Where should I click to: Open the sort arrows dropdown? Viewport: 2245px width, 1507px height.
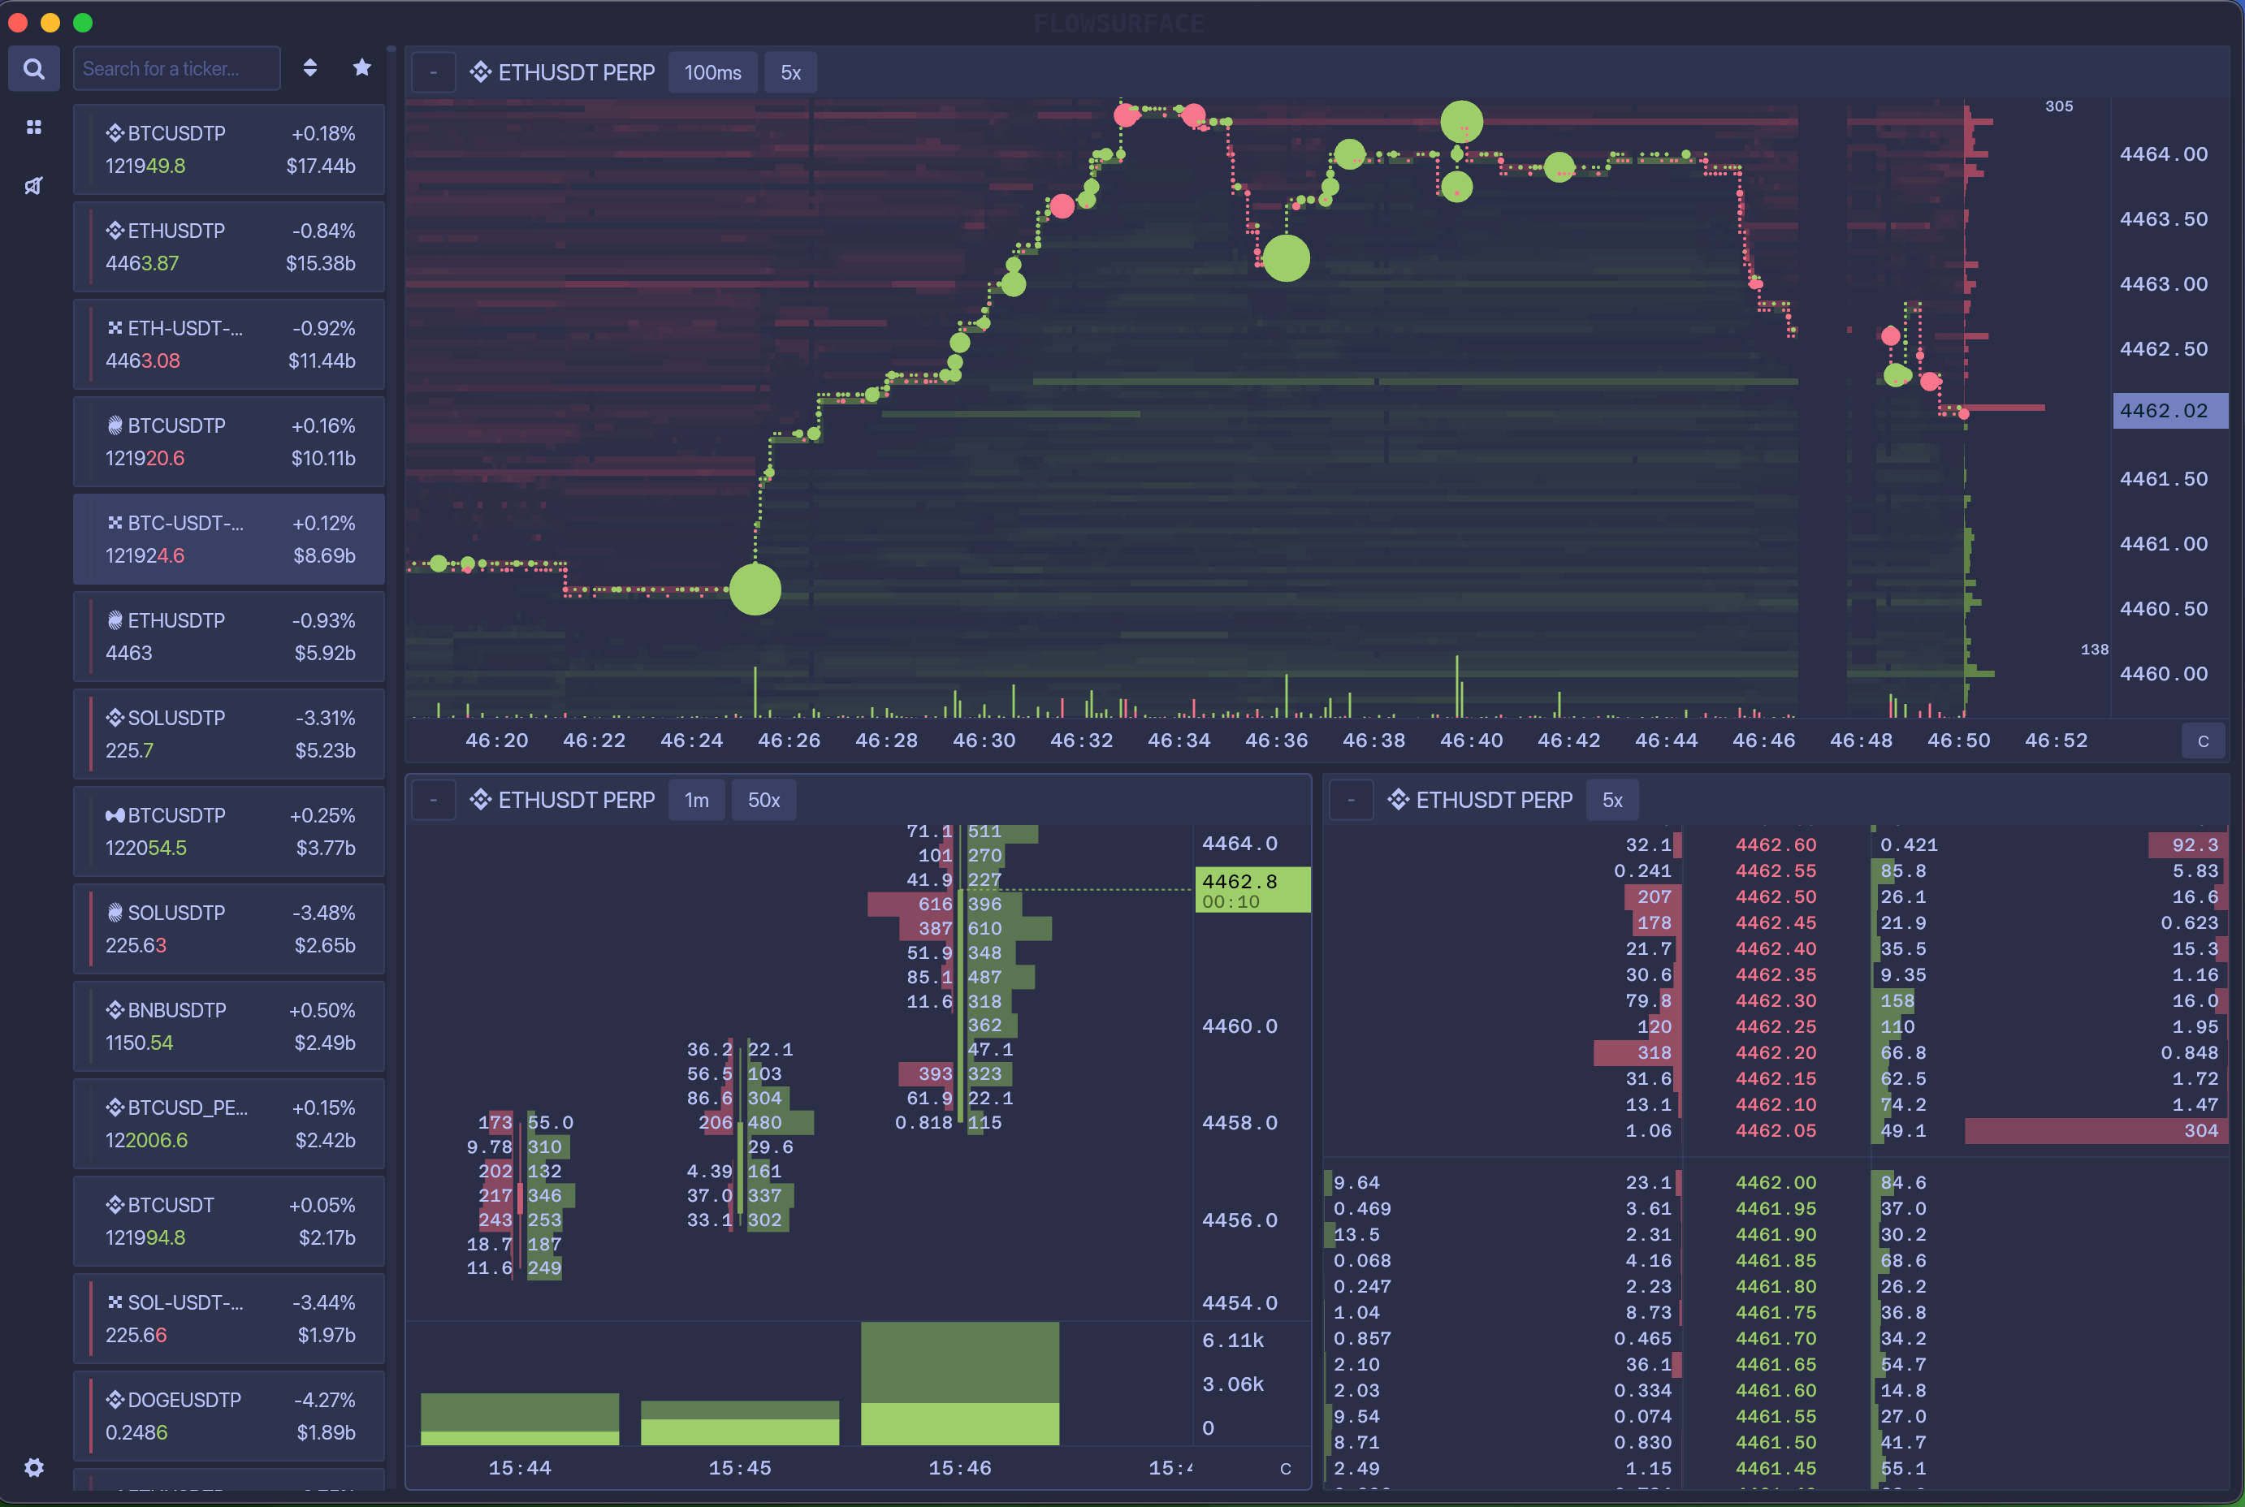(309, 67)
